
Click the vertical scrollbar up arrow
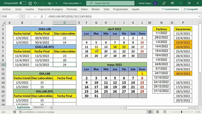(200, 22)
